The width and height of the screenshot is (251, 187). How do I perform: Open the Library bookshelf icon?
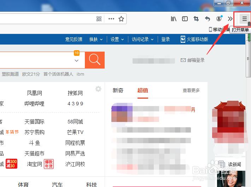[x=174, y=19]
